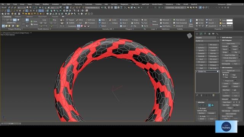Open the Edit menu
244x137 pixels.
(x=8, y=4)
